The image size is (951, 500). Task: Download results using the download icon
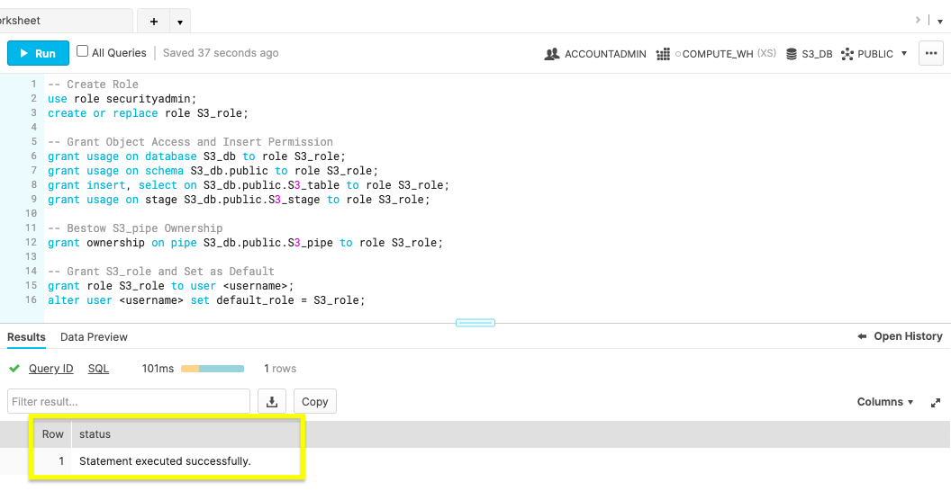272,402
